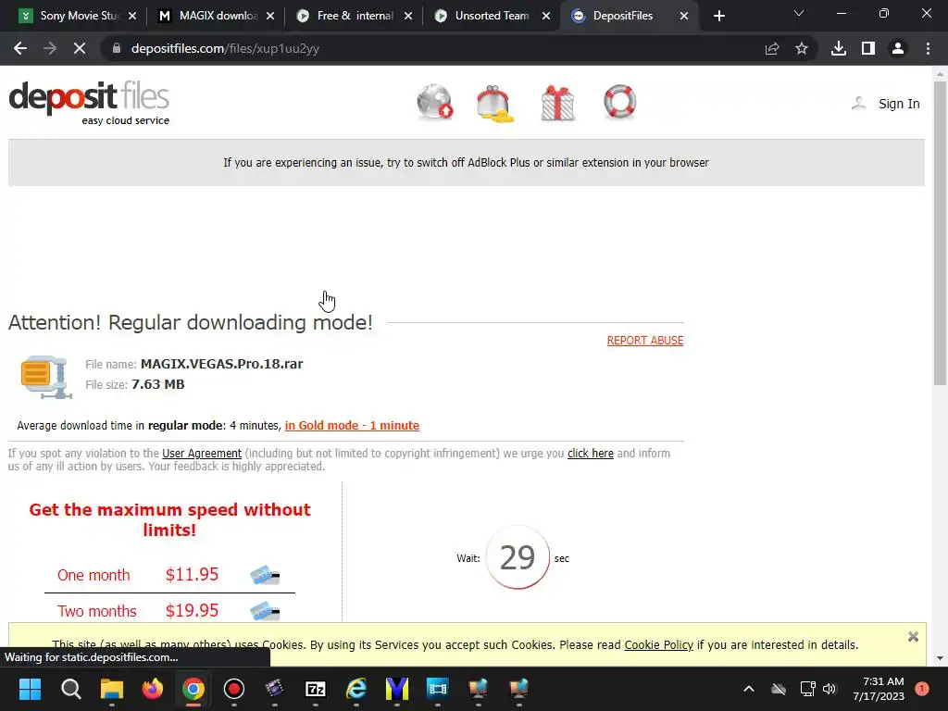Screen dimensions: 948x711
Task: Toggle the Chrome side panel icon
Action: tap(868, 48)
